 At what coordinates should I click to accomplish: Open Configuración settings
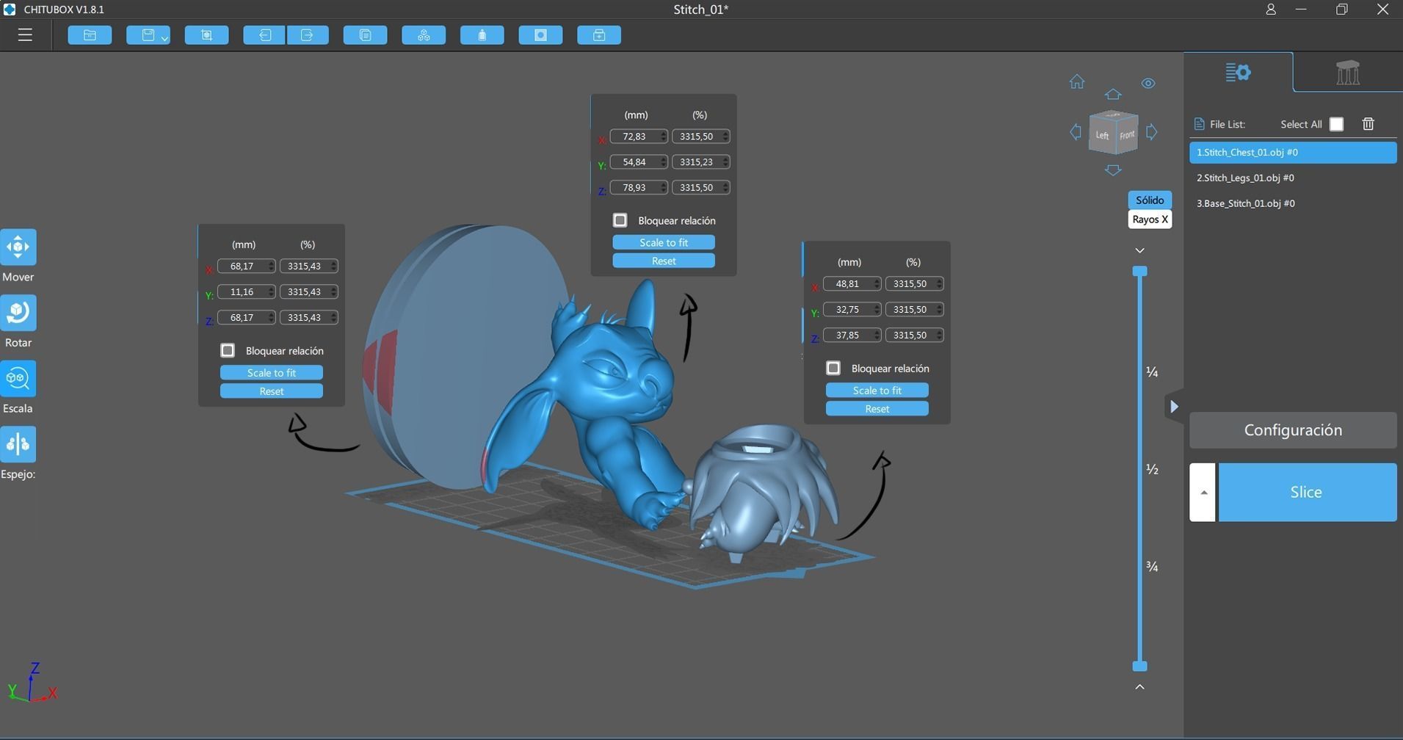(x=1293, y=430)
